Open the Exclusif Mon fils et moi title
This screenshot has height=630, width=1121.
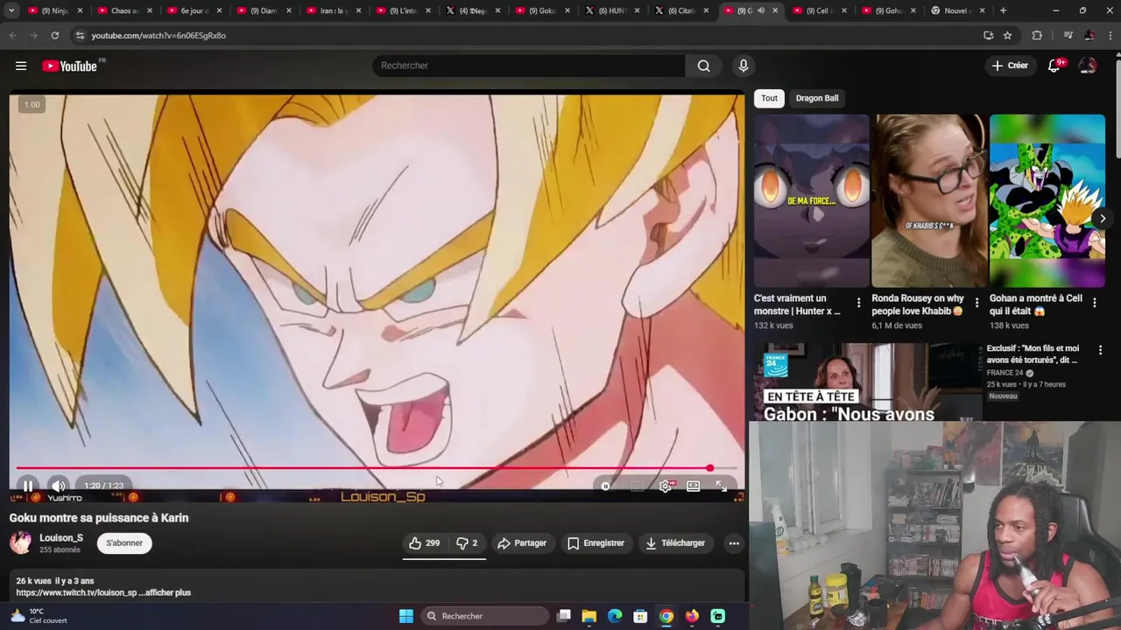pyautogui.click(x=1034, y=353)
